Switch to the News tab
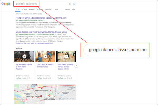Image resolution: width=158 pixels, height=105 pixels. [x=32, y=9]
